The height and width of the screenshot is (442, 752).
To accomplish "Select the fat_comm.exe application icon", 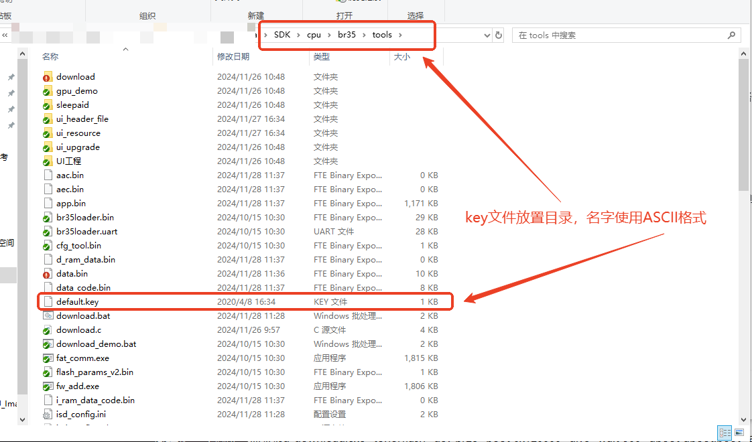I will (x=47, y=358).
